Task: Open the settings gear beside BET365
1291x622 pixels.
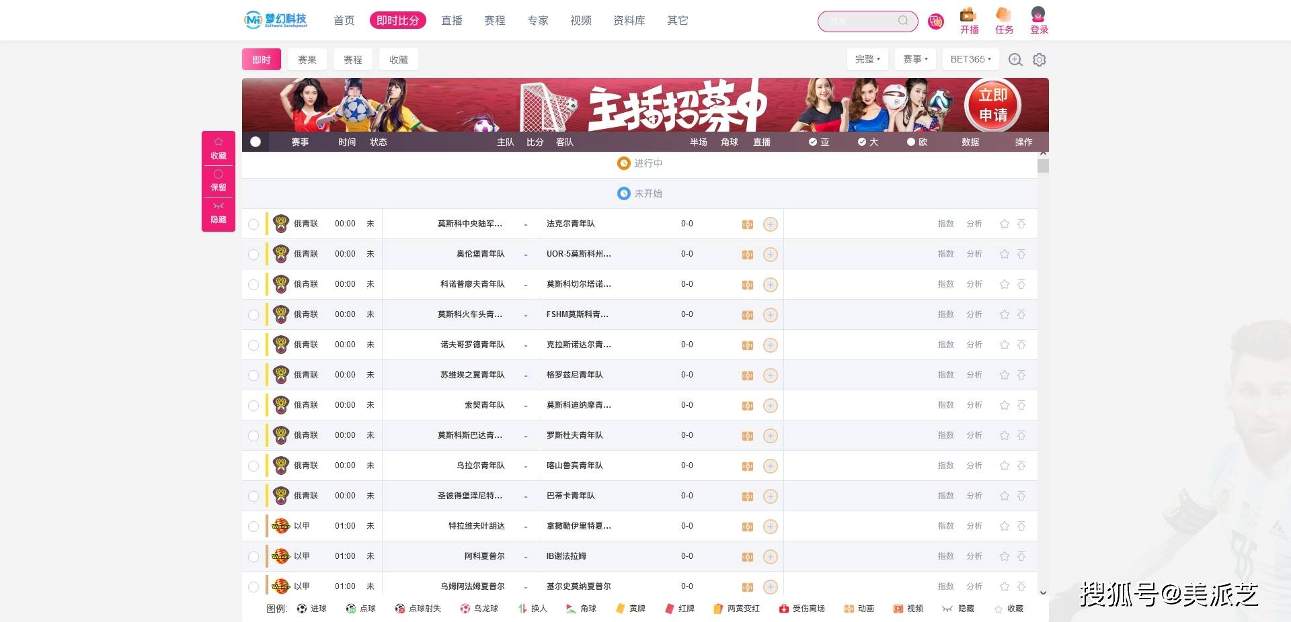Action: pyautogui.click(x=1040, y=59)
